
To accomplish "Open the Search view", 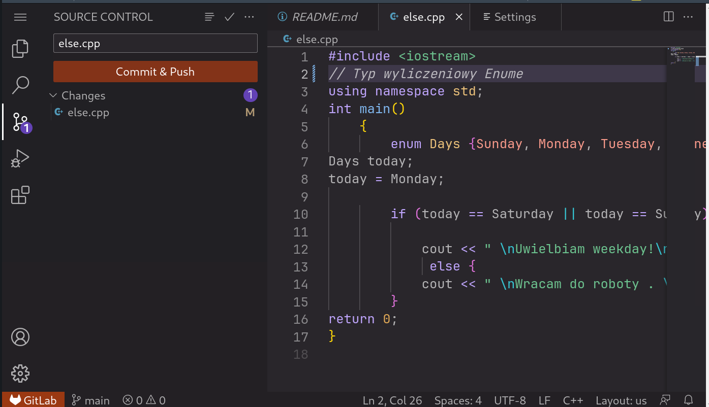I will [20, 85].
